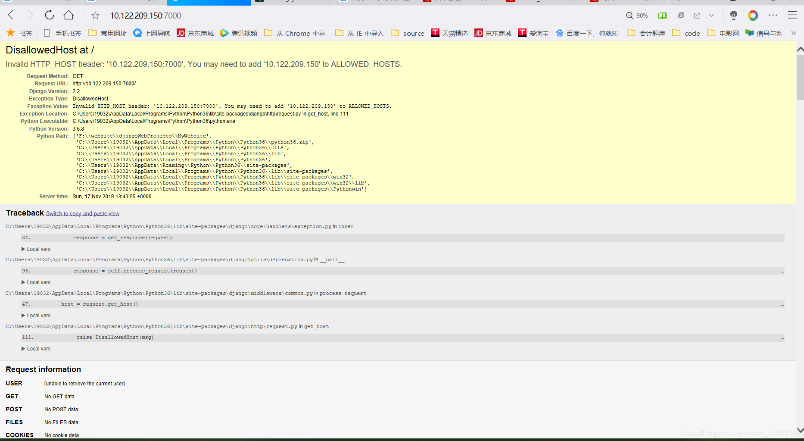Expand the dropdown arrow beside share icon
The width and height of the screenshot is (804, 441).
(x=711, y=16)
